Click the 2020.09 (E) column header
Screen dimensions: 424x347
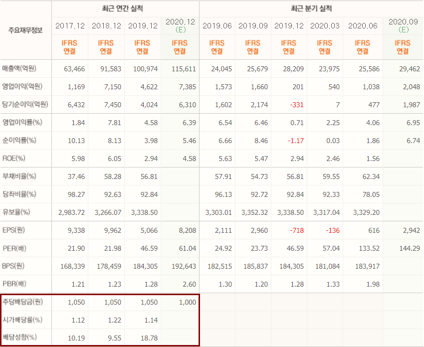click(403, 25)
